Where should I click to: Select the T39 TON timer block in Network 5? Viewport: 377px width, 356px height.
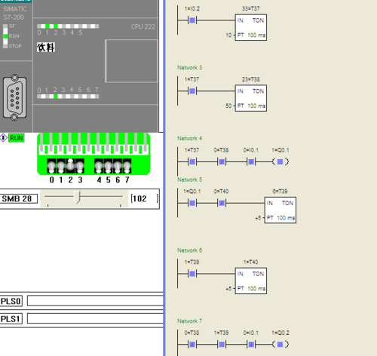pyautogui.click(x=280, y=210)
